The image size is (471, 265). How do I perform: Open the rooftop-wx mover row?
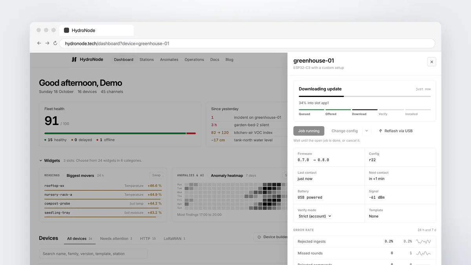click(x=103, y=186)
